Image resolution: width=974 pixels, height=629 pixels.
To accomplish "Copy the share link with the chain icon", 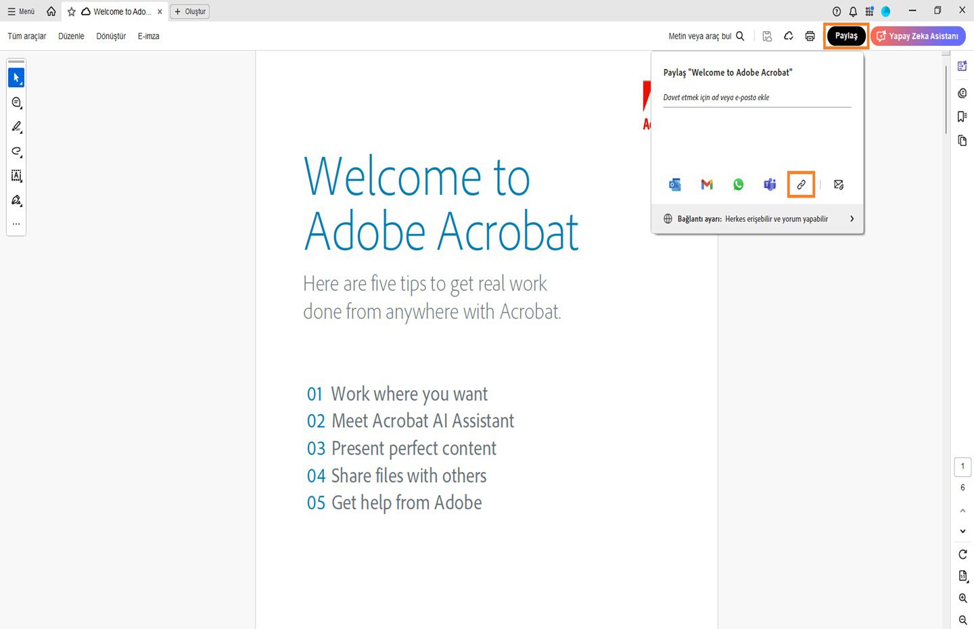I will pos(801,185).
